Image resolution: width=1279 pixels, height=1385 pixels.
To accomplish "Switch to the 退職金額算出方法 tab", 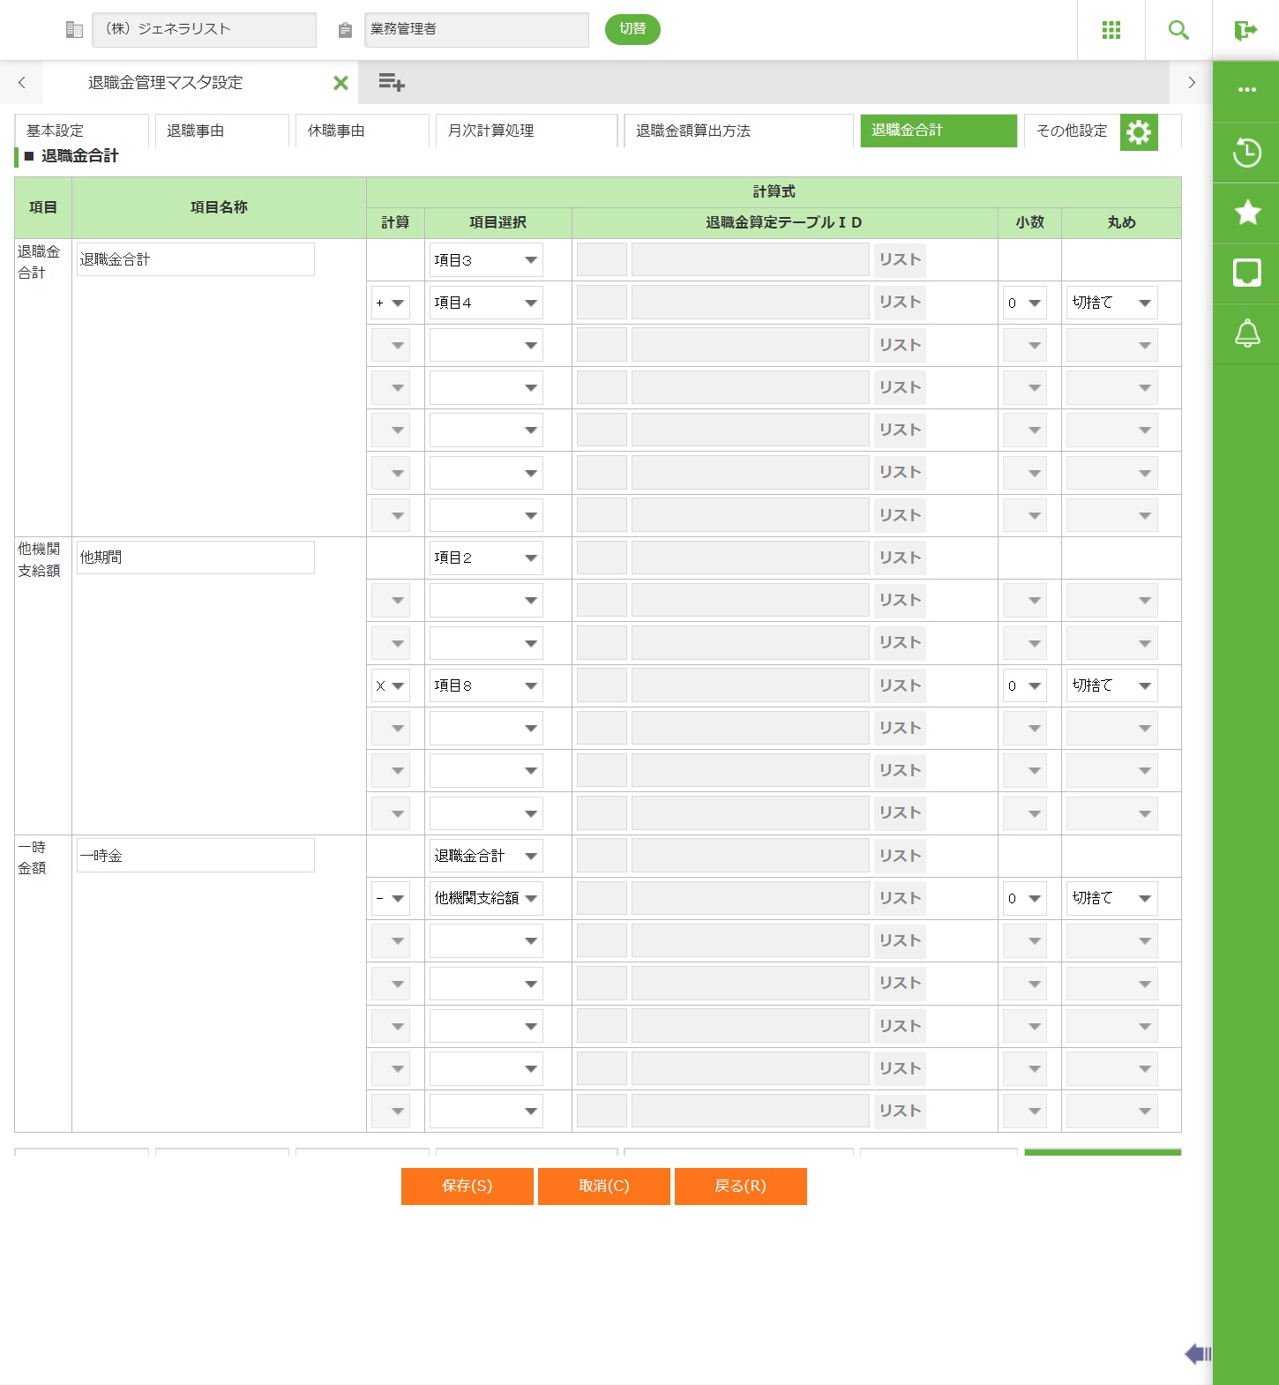I will coord(738,131).
